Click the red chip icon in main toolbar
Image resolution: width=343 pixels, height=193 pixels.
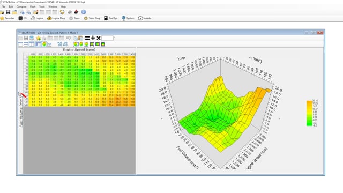point(76,12)
